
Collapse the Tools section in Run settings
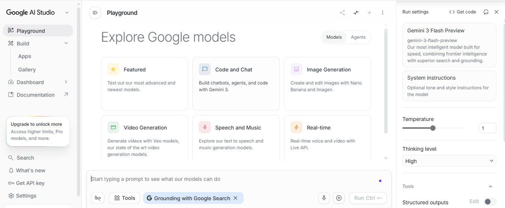491,186
